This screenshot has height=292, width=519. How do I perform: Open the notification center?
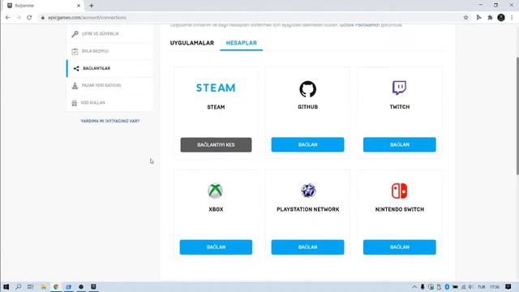[x=508, y=286]
